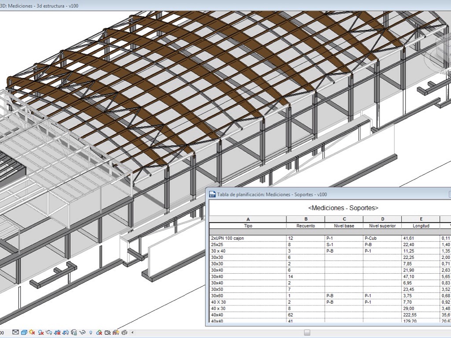The width and height of the screenshot is (451, 338).
Task: Expand the view bar with the arrow
Action: [133, 332]
